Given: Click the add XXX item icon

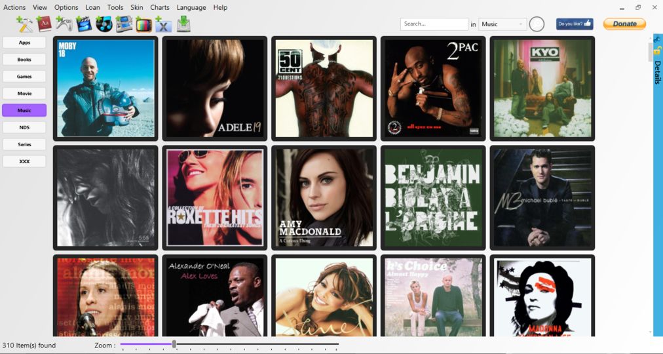Looking at the screenshot, I should [x=163, y=24].
